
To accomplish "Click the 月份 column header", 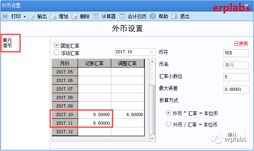I will (x=65, y=63).
